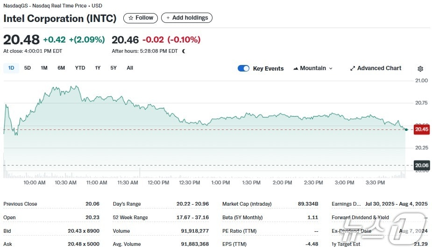Click the Advanced Chart expand icon

coord(353,68)
